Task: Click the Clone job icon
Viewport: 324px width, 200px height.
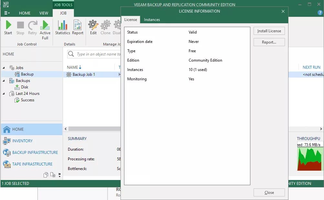Action: [105, 25]
